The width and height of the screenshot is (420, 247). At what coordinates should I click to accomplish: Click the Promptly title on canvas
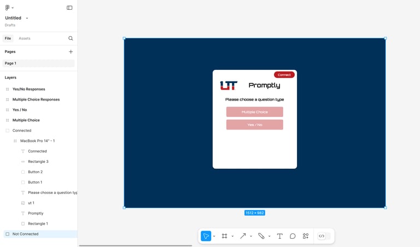pos(264,86)
